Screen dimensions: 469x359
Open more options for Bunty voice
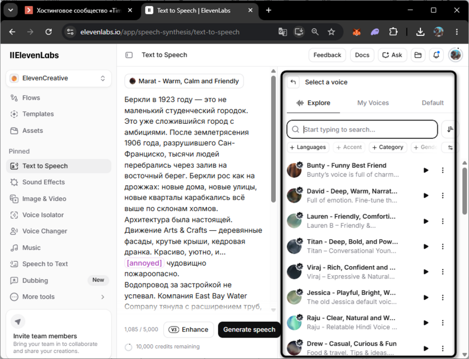tap(443, 170)
